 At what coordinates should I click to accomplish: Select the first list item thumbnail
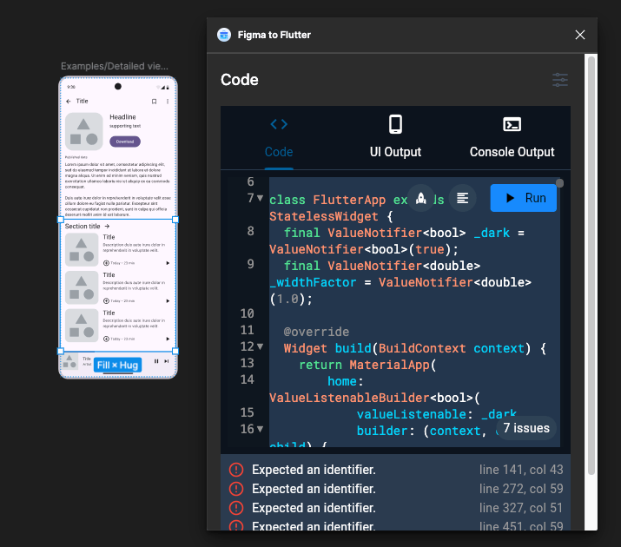82,250
